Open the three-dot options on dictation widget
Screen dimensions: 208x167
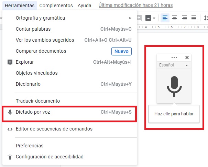pyautogui.click(x=174, y=58)
